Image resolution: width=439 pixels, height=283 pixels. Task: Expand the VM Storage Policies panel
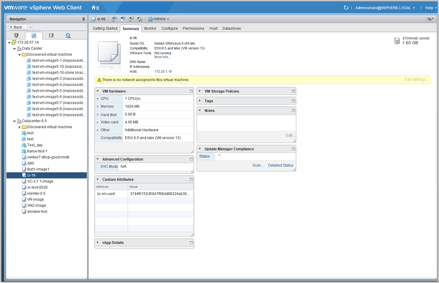200,91
